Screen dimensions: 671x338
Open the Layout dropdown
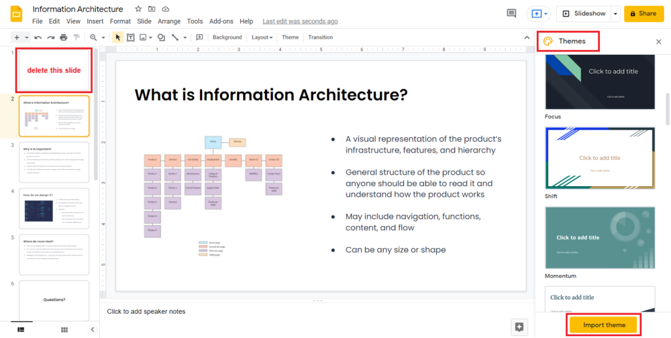[x=262, y=37]
